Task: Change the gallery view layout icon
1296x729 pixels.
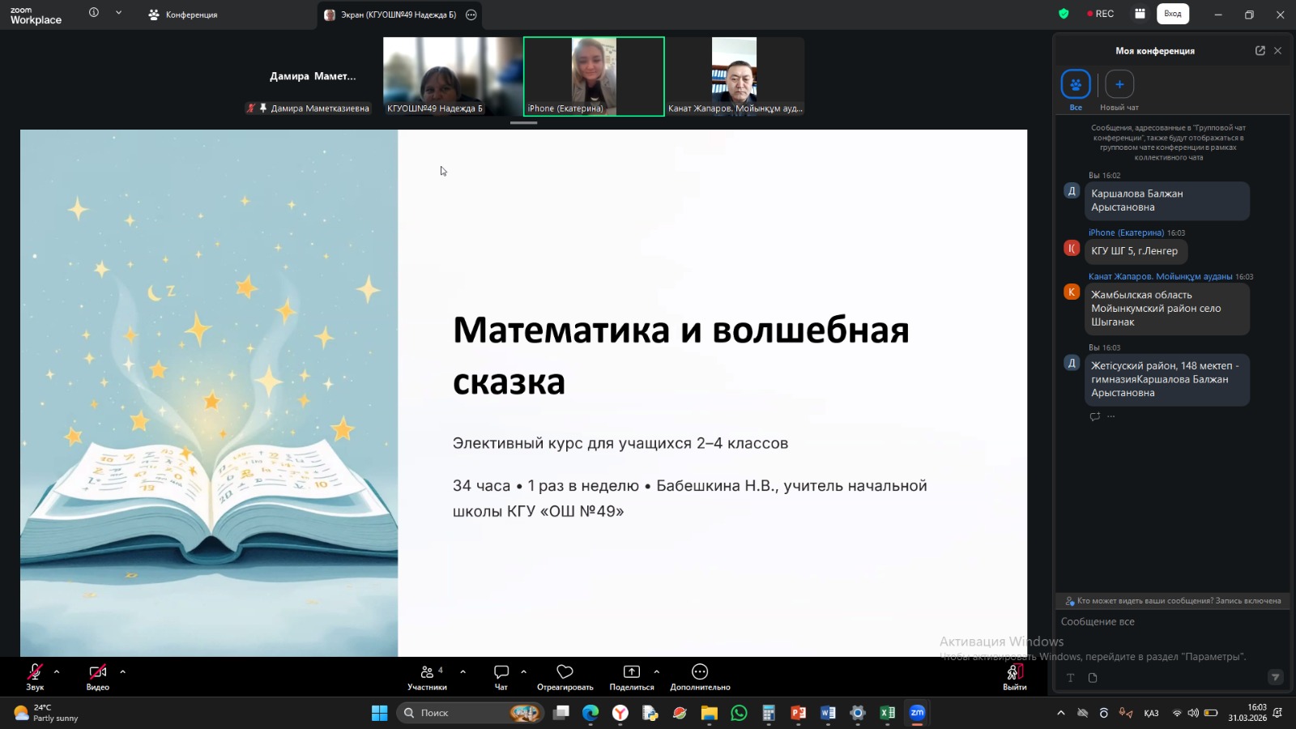Action: click(1140, 14)
